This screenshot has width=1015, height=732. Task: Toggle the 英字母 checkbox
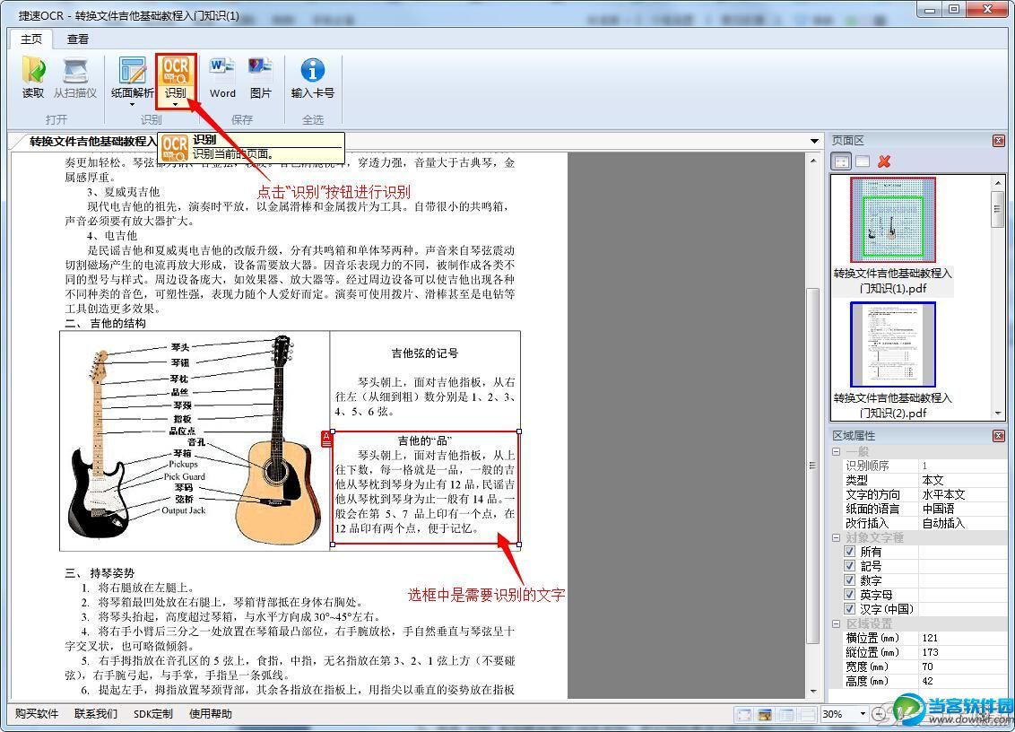pyautogui.click(x=850, y=595)
